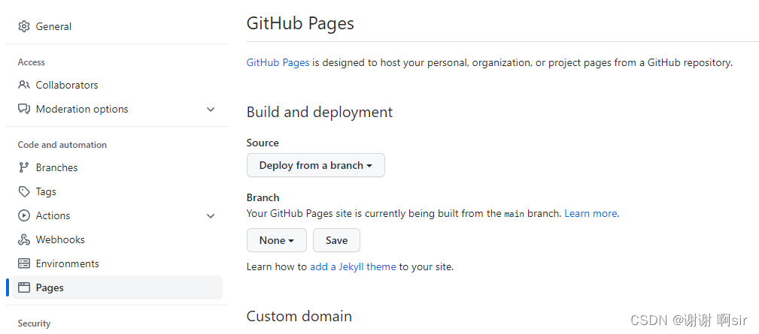The image size is (759, 334).
Task: Click the Save button
Action: click(336, 240)
